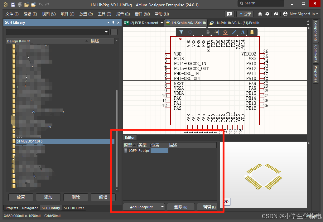
Task: Undo the last action
Action: [x=41, y=5]
